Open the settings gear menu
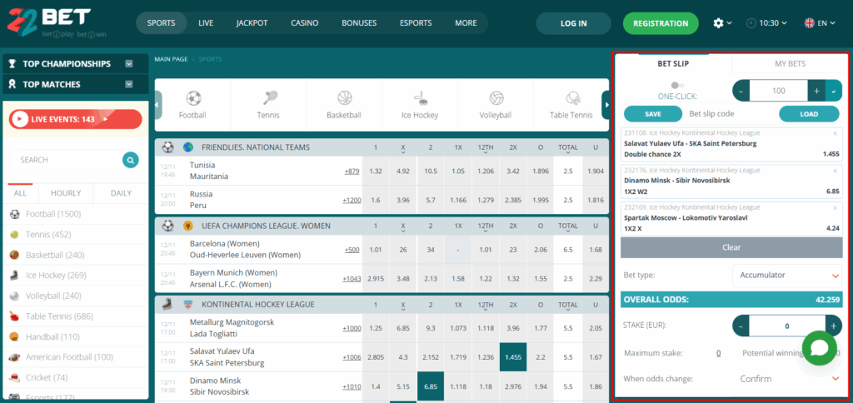853x403 pixels. [722, 22]
